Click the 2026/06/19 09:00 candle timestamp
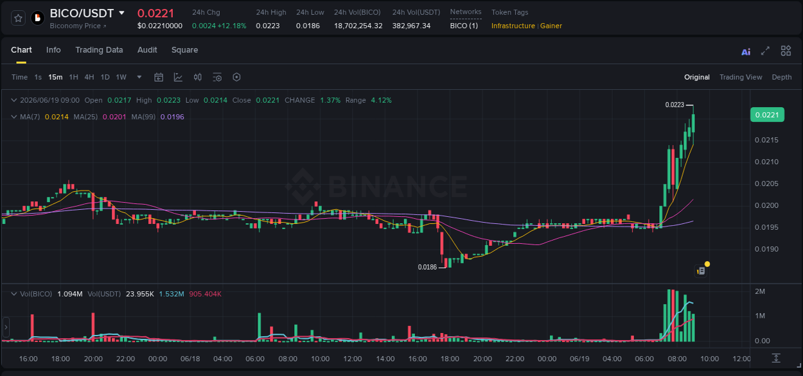This screenshot has width=803, height=376. (x=49, y=100)
